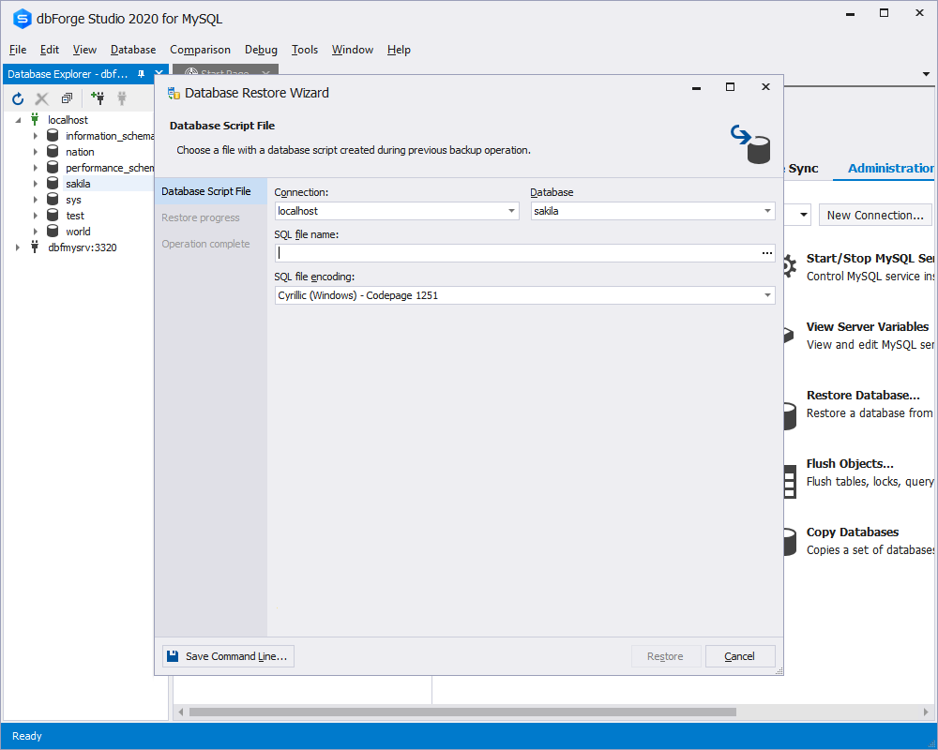Click the delete X icon in Explorer toolbar
938x750 pixels.
pyautogui.click(x=42, y=98)
